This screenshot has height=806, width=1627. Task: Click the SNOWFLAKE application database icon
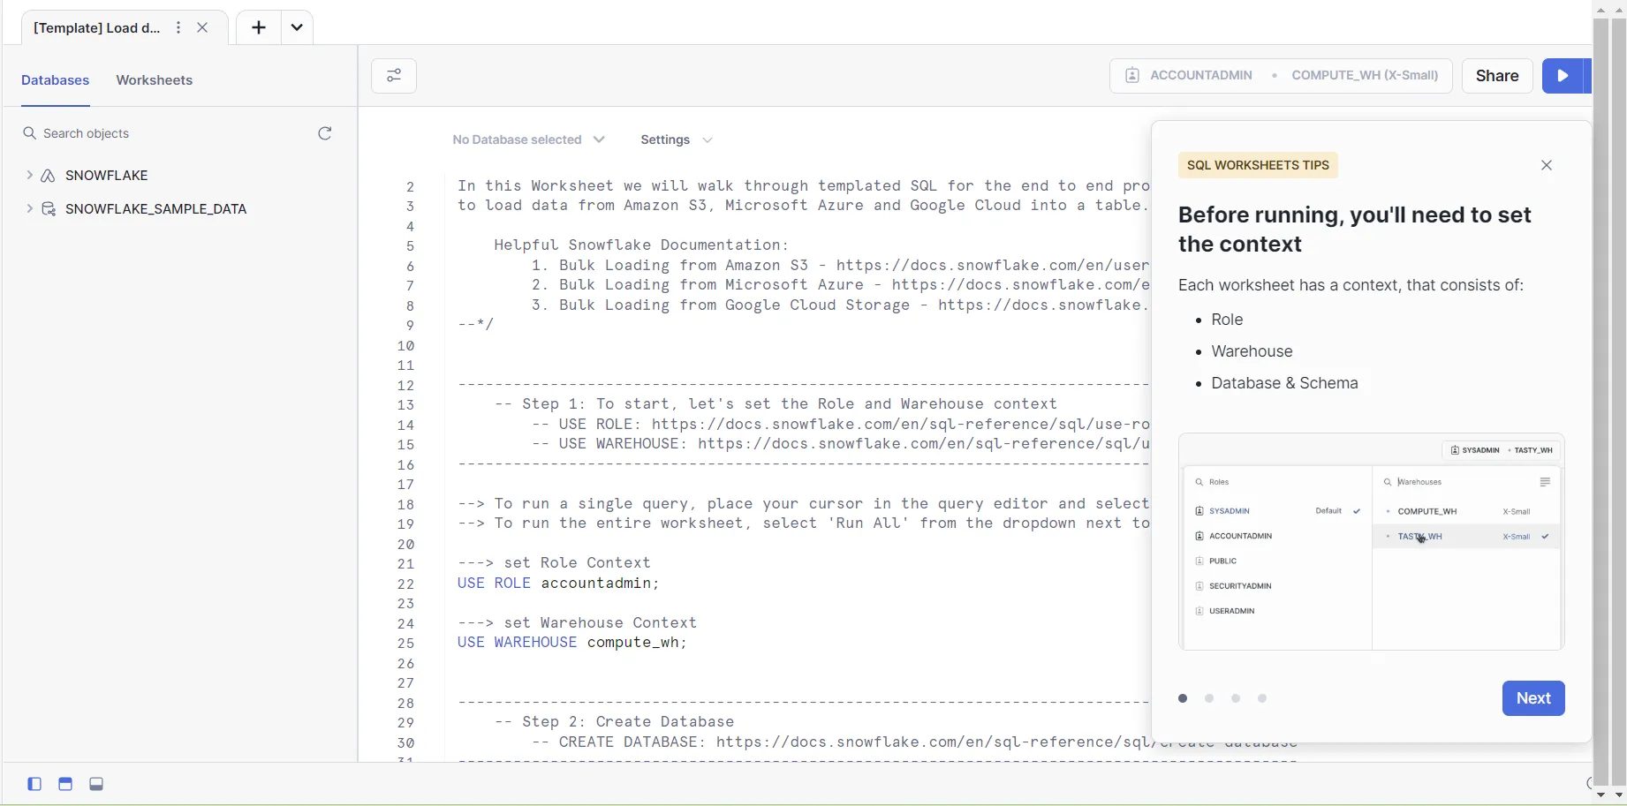coord(49,176)
